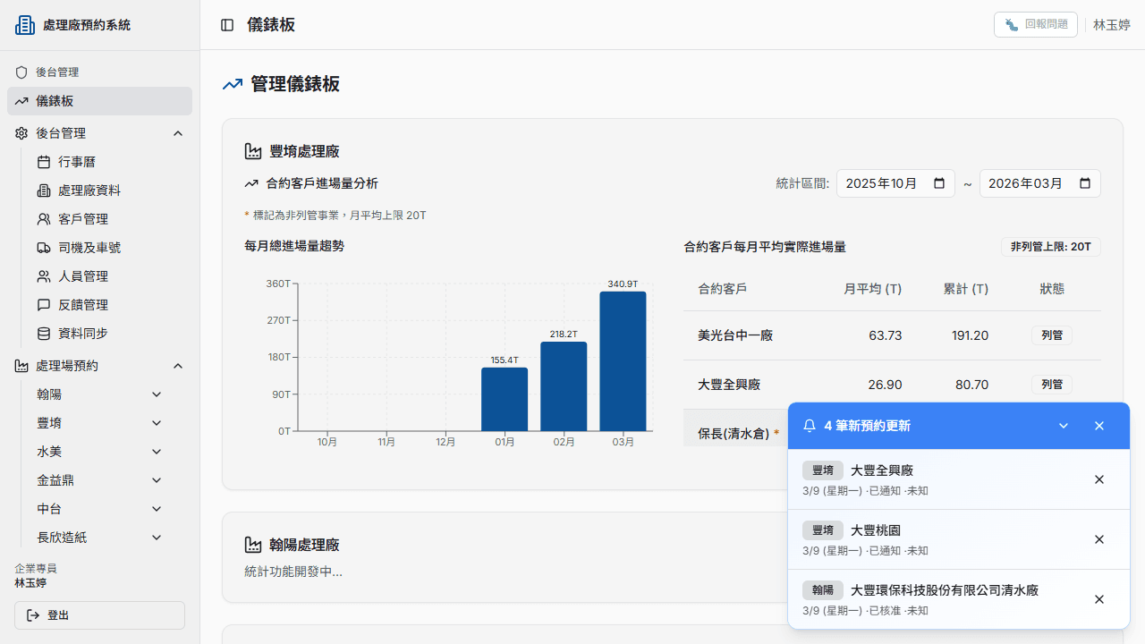Click the shield icon beside 後台管理 label
Viewport: 1145px width, 644px height.
[x=21, y=72]
